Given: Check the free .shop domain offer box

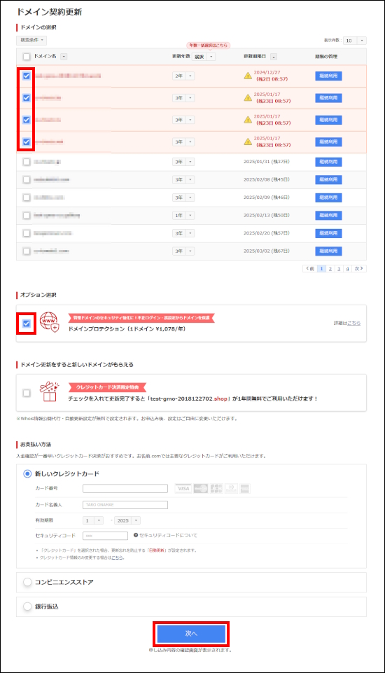Looking at the screenshot, I should [27, 393].
